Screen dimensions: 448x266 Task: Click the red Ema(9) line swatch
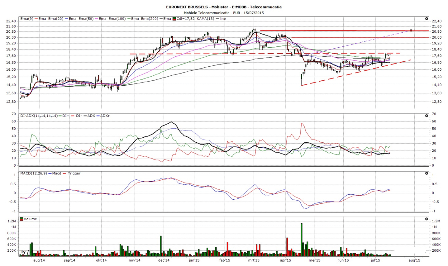36,19
